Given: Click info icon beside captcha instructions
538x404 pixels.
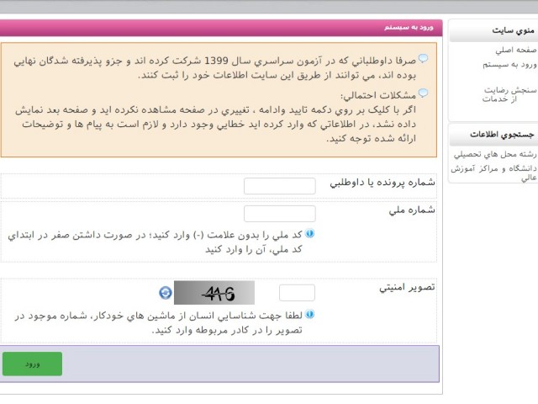Looking at the screenshot, I should [x=310, y=314].
